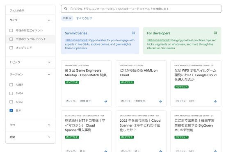Click the For developers filter icon
Screen dimensions: 242x152
215,33
